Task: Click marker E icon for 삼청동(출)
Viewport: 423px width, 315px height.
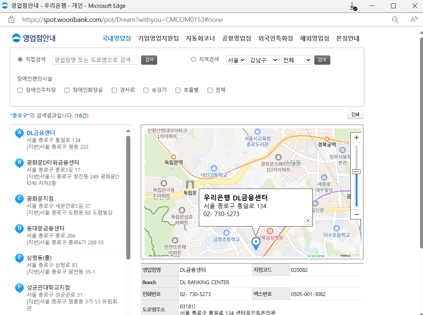Action: click(19, 258)
